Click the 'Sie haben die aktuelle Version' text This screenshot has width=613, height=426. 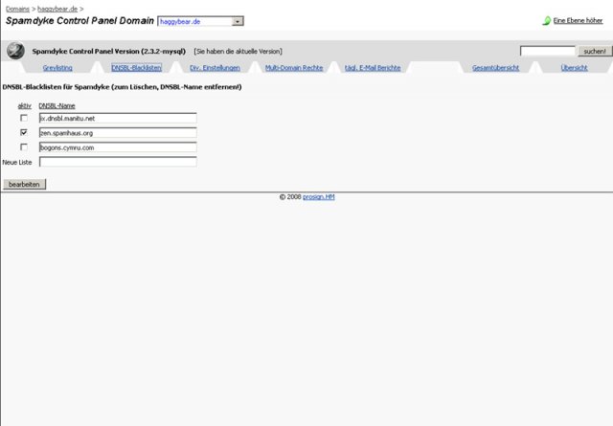point(238,51)
